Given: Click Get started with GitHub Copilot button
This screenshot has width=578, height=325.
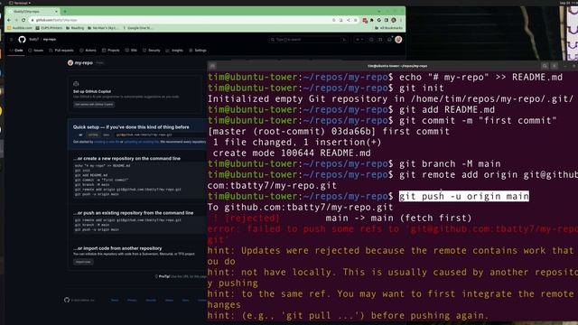Looking at the screenshot, I should [94, 105].
